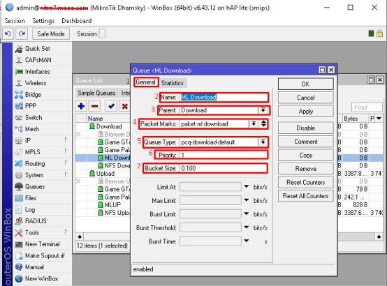Click into the Name input field
387x286 pixels.
tap(224, 97)
